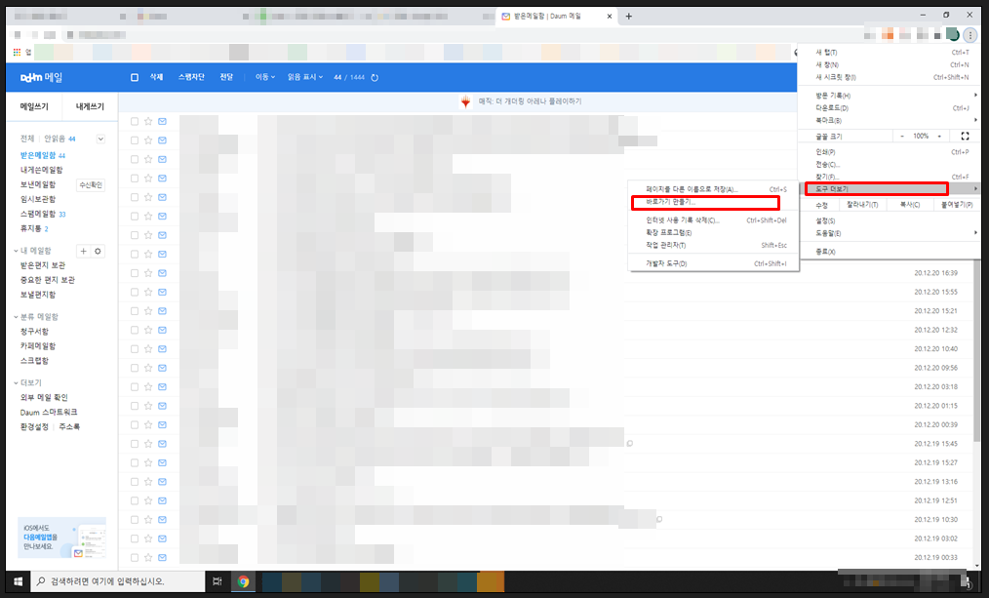Select 새 시크릿 창 menu item

coord(890,77)
